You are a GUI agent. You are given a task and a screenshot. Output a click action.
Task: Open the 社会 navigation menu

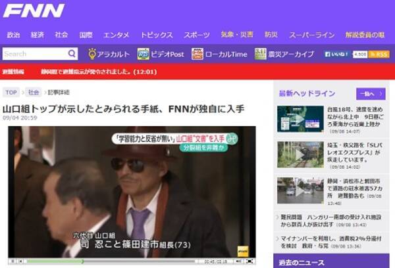point(61,34)
